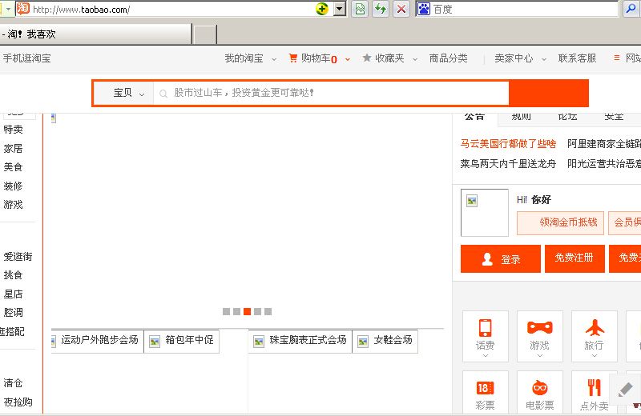Viewport: 641px width, 416px height.
Task: Open 箱包年中促 promo
Action: [182, 341]
